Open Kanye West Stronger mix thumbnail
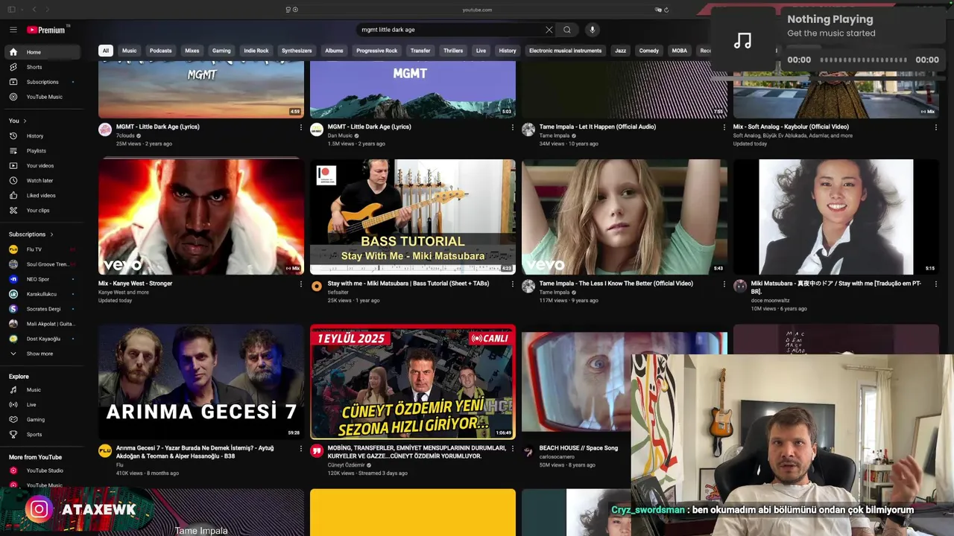 [x=201, y=217]
